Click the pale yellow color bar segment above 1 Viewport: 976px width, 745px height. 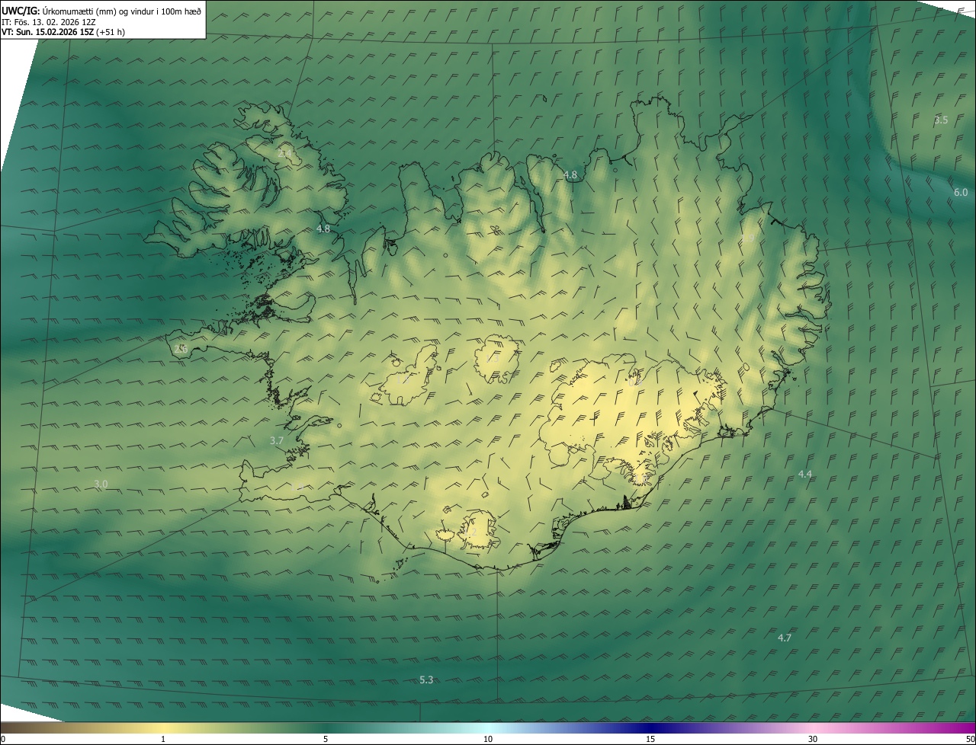click(163, 728)
